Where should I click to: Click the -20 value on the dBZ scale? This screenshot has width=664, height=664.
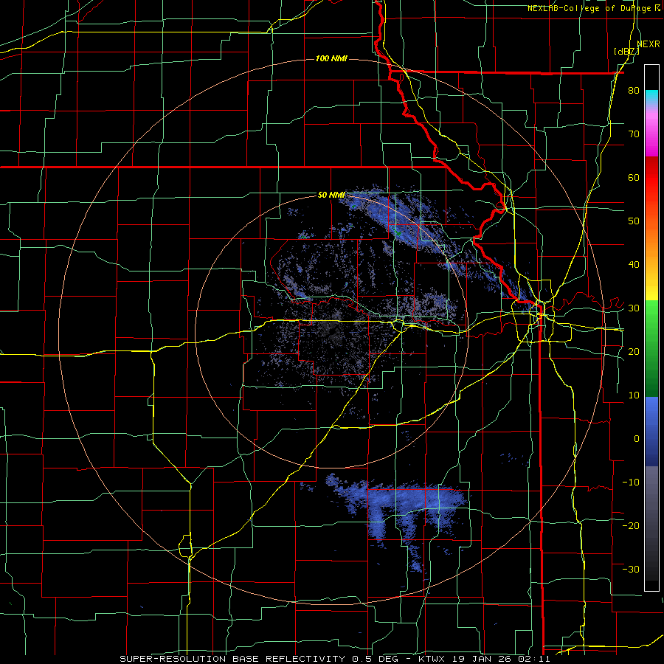[631, 525]
